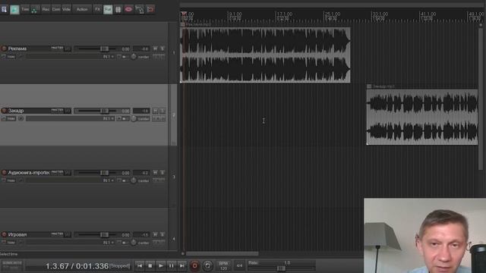Image resolution: width=486 pixels, height=273 pixels.
Task: Arm the Игровая track for recording
Action: pos(4,234)
